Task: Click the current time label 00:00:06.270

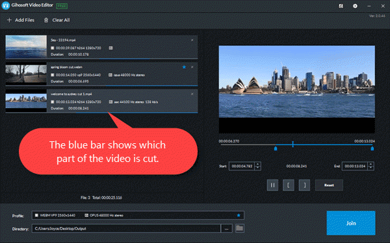Action: click(x=229, y=141)
